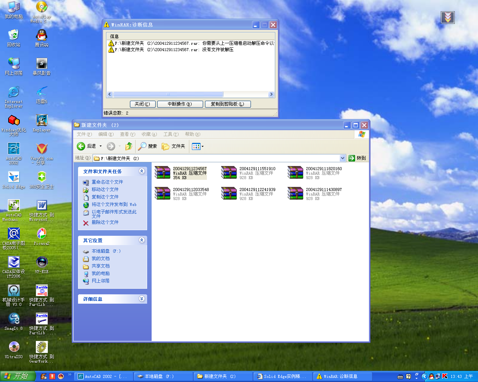Select archive 2004129112241939 file
Viewport: 478px width, 382px height.
click(x=248, y=194)
